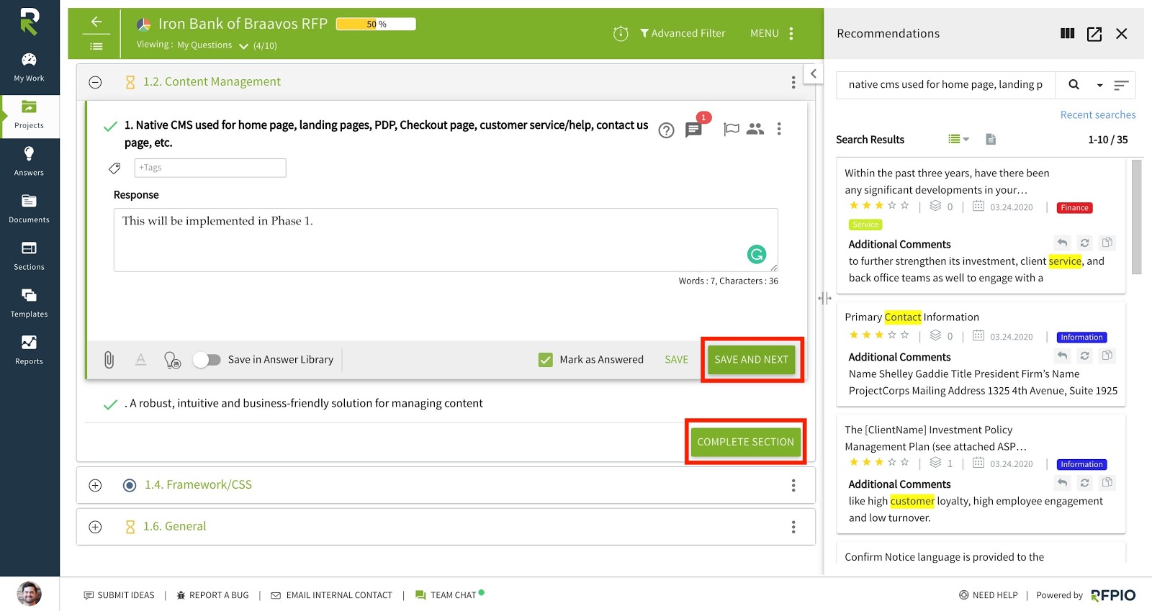Click star rating on Primary Contact Information result
Image resolution: width=1152 pixels, height=611 pixels.
[x=879, y=335]
